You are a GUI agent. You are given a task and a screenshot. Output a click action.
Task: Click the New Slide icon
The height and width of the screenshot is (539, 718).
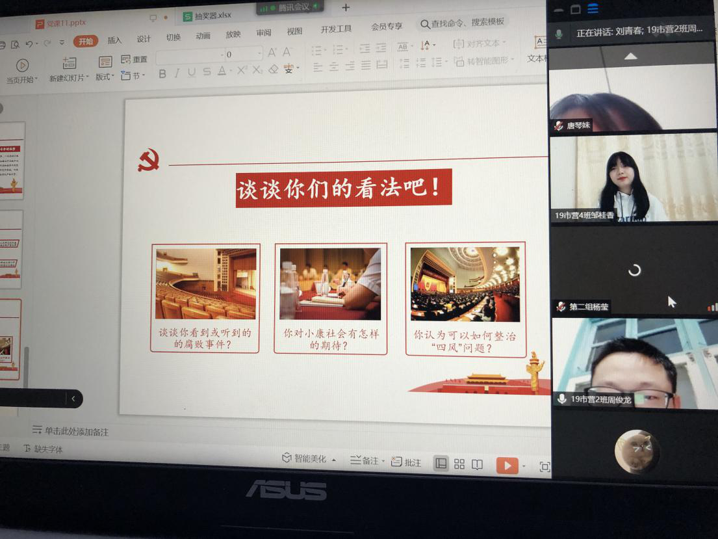pyautogui.click(x=70, y=64)
